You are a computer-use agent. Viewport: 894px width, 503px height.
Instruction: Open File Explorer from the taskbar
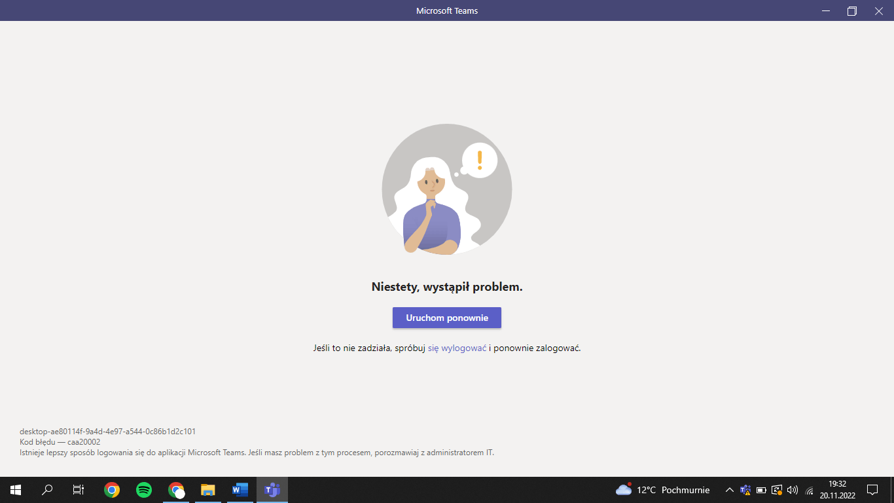coord(208,490)
